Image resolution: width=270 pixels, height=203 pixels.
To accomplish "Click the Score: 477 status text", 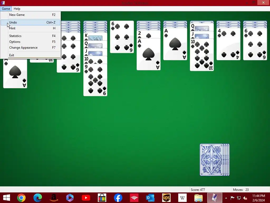I will pyautogui.click(x=198, y=190).
